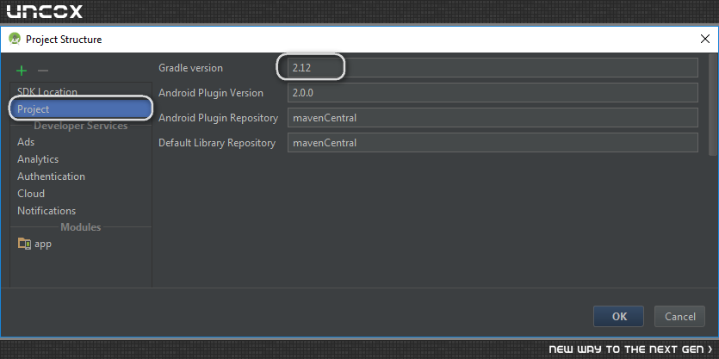Click the Cancel button
The image size is (719, 359).
tap(679, 316)
